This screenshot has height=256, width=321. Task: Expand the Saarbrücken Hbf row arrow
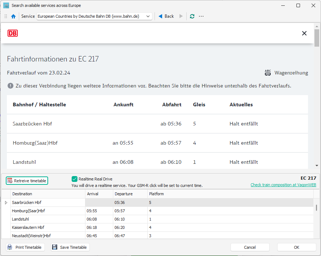6,202
